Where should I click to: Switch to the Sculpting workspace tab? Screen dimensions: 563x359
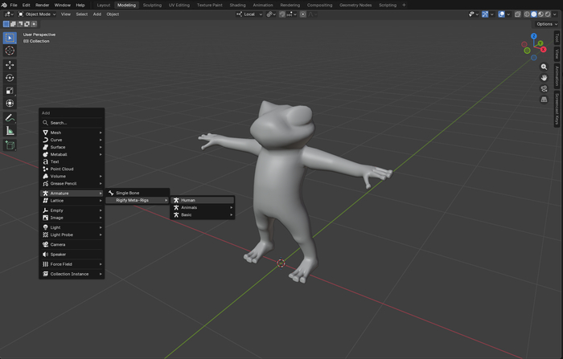[152, 5]
